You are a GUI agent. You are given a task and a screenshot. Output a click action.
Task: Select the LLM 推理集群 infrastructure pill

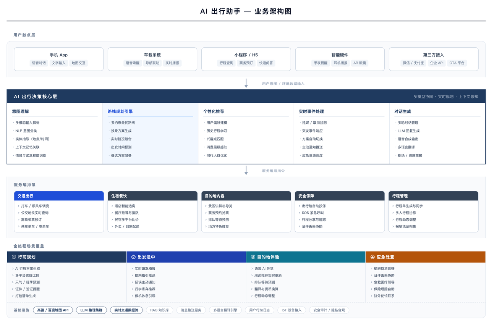click(91, 310)
